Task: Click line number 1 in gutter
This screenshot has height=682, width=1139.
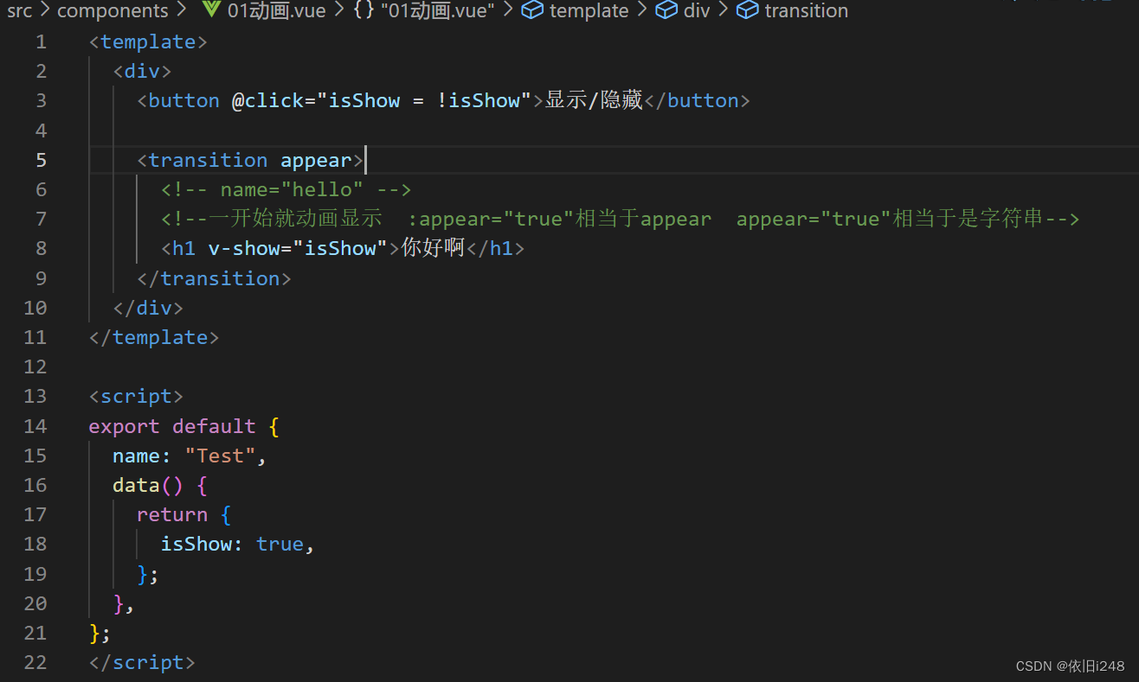Action: point(42,41)
